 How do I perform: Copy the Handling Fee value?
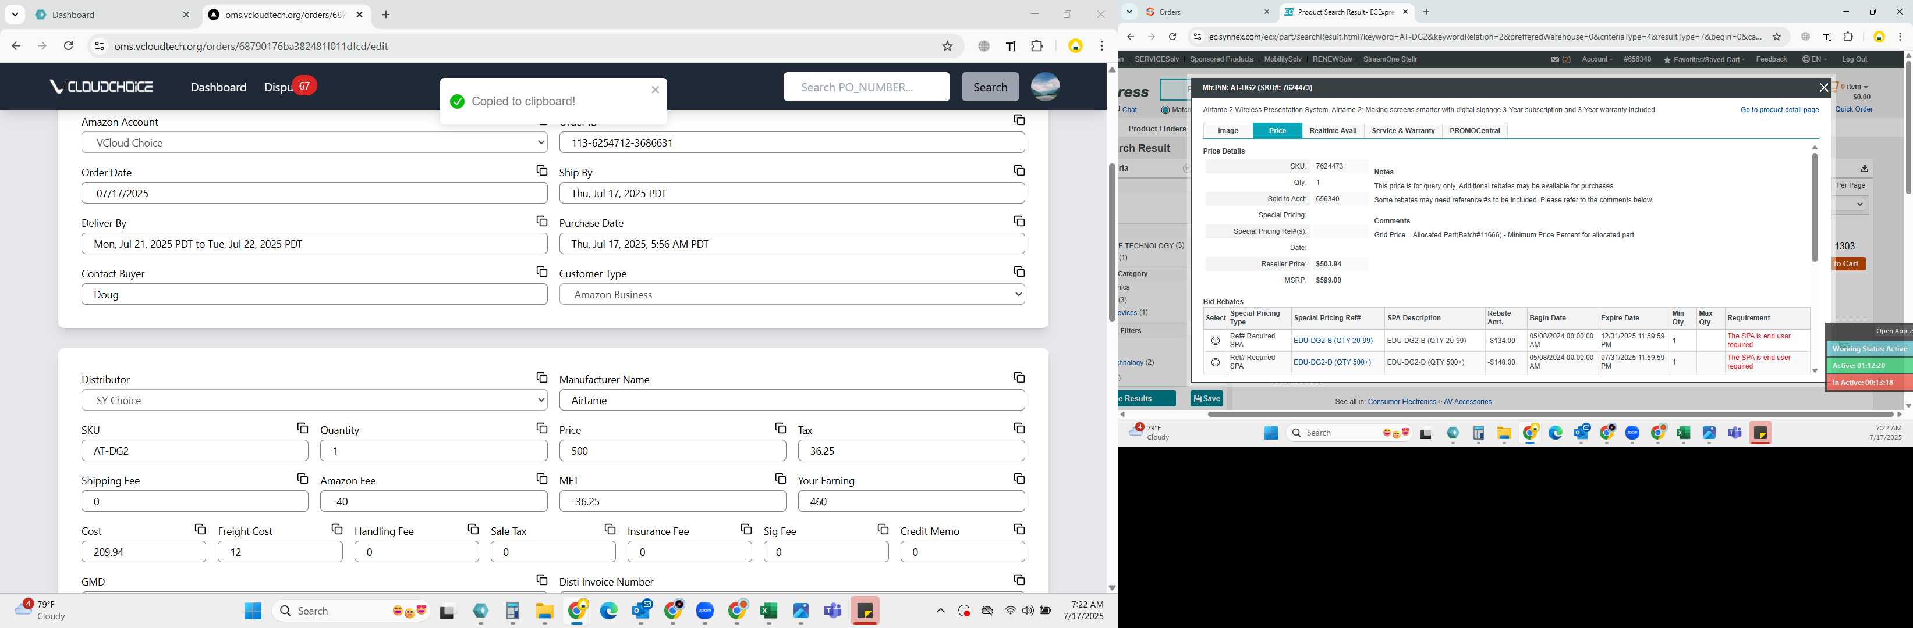pyautogui.click(x=473, y=529)
